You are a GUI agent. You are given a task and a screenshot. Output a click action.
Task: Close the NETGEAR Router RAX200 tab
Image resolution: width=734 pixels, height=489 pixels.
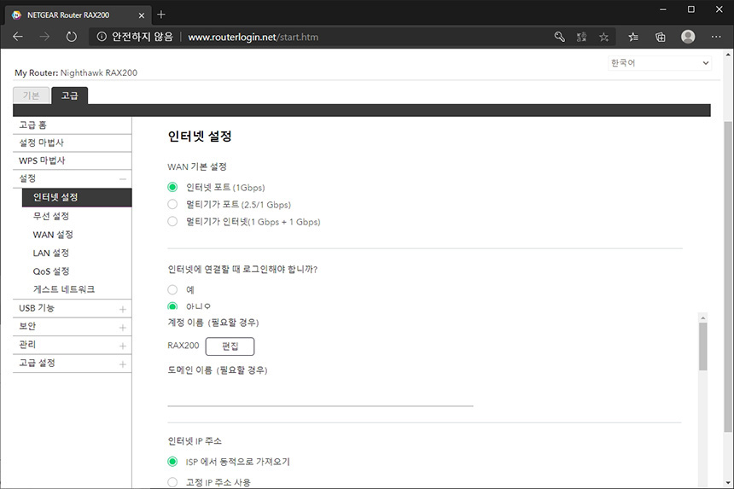point(142,15)
